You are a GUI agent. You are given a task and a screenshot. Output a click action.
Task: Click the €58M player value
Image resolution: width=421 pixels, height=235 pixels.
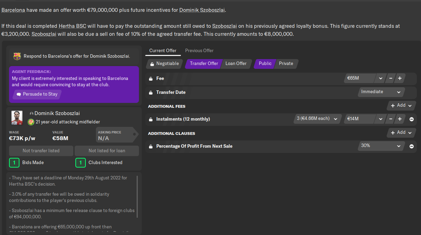(x=60, y=138)
